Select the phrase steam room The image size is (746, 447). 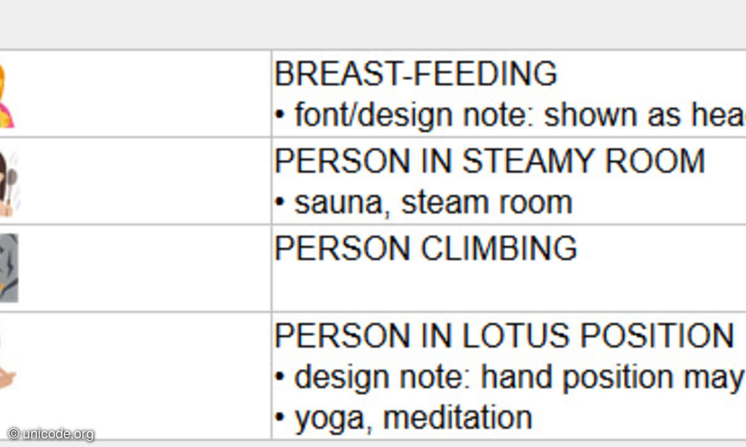[487, 202]
